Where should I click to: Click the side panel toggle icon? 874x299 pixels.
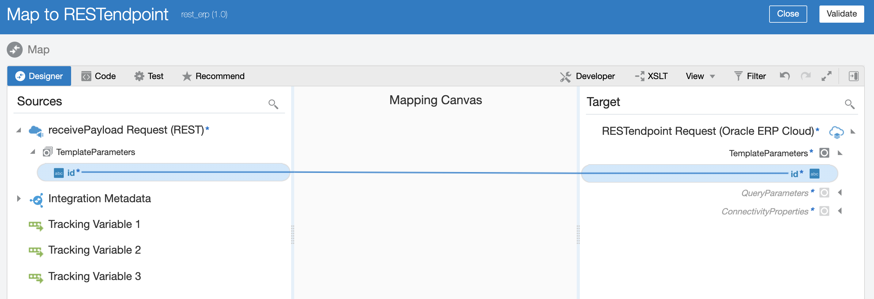853,76
